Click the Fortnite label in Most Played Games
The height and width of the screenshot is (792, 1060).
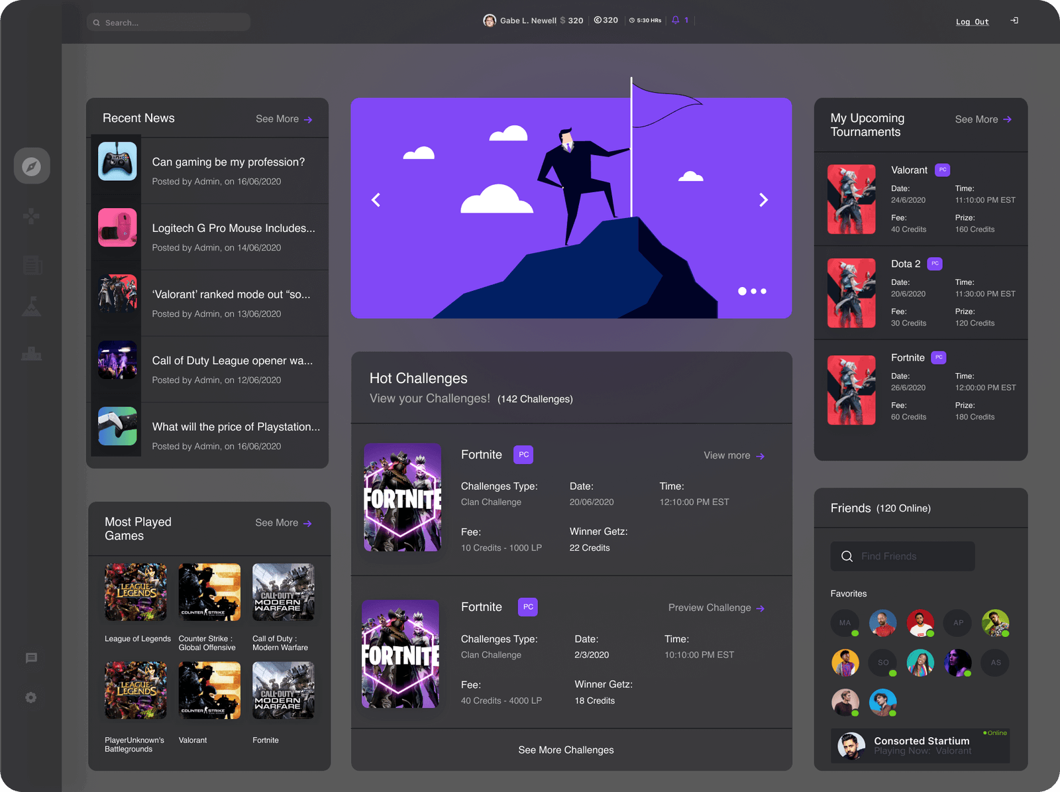click(266, 740)
